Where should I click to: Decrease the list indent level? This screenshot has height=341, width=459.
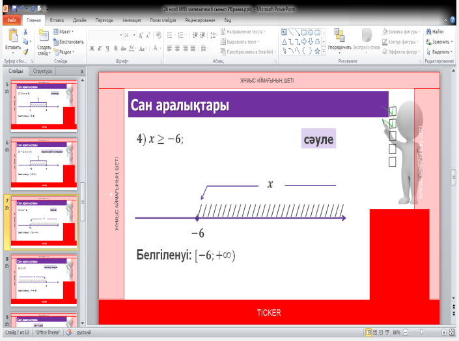195,36
